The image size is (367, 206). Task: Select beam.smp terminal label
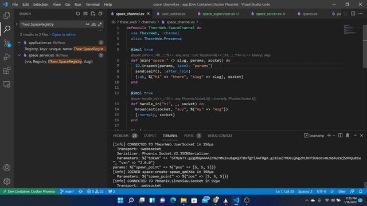tap(314, 136)
